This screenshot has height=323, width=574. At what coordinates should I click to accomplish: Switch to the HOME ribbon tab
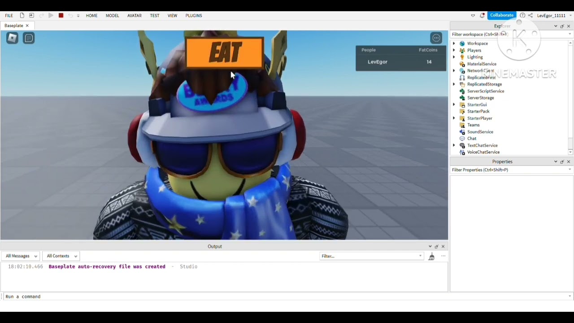pyautogui.click(x=91, y=15)
